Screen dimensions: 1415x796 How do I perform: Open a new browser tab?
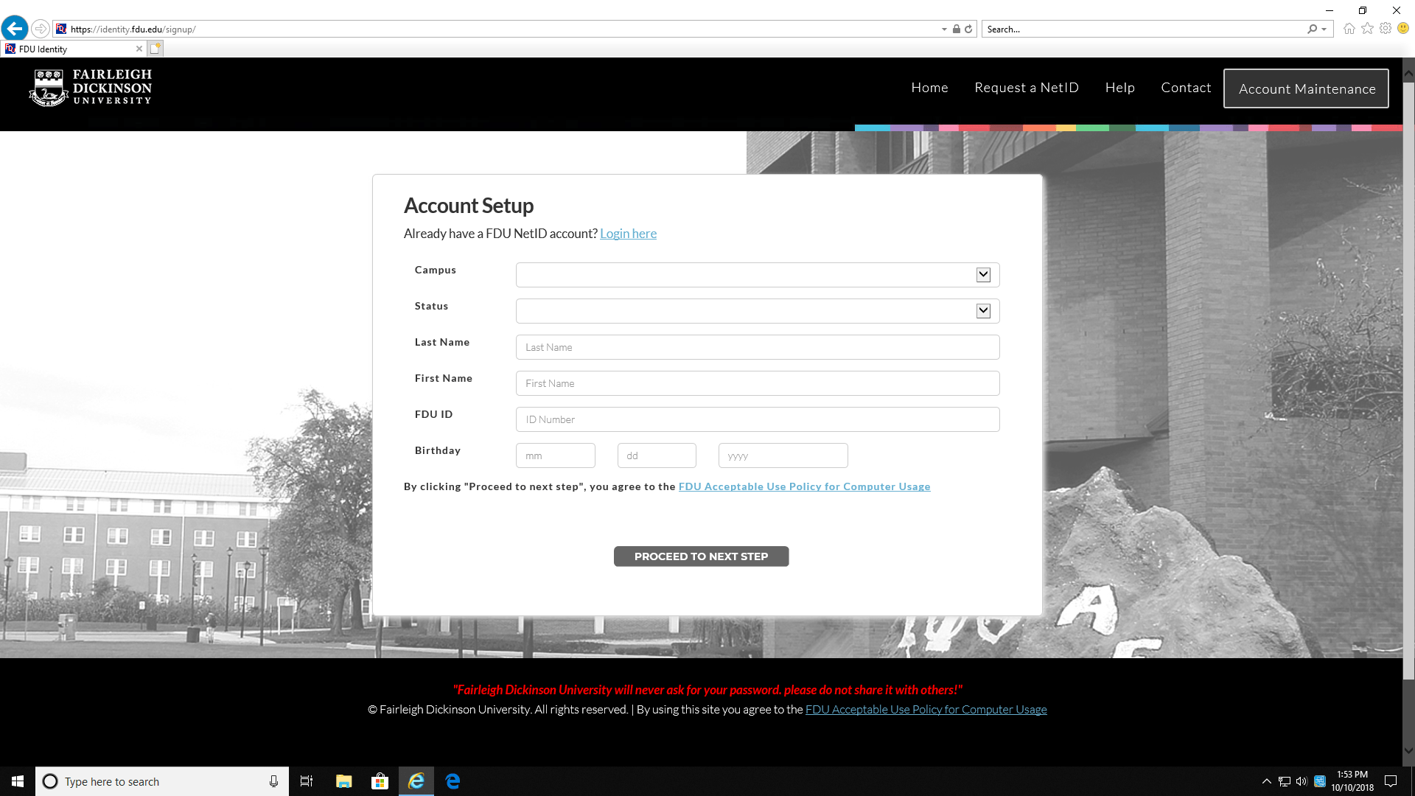[155, 49]
